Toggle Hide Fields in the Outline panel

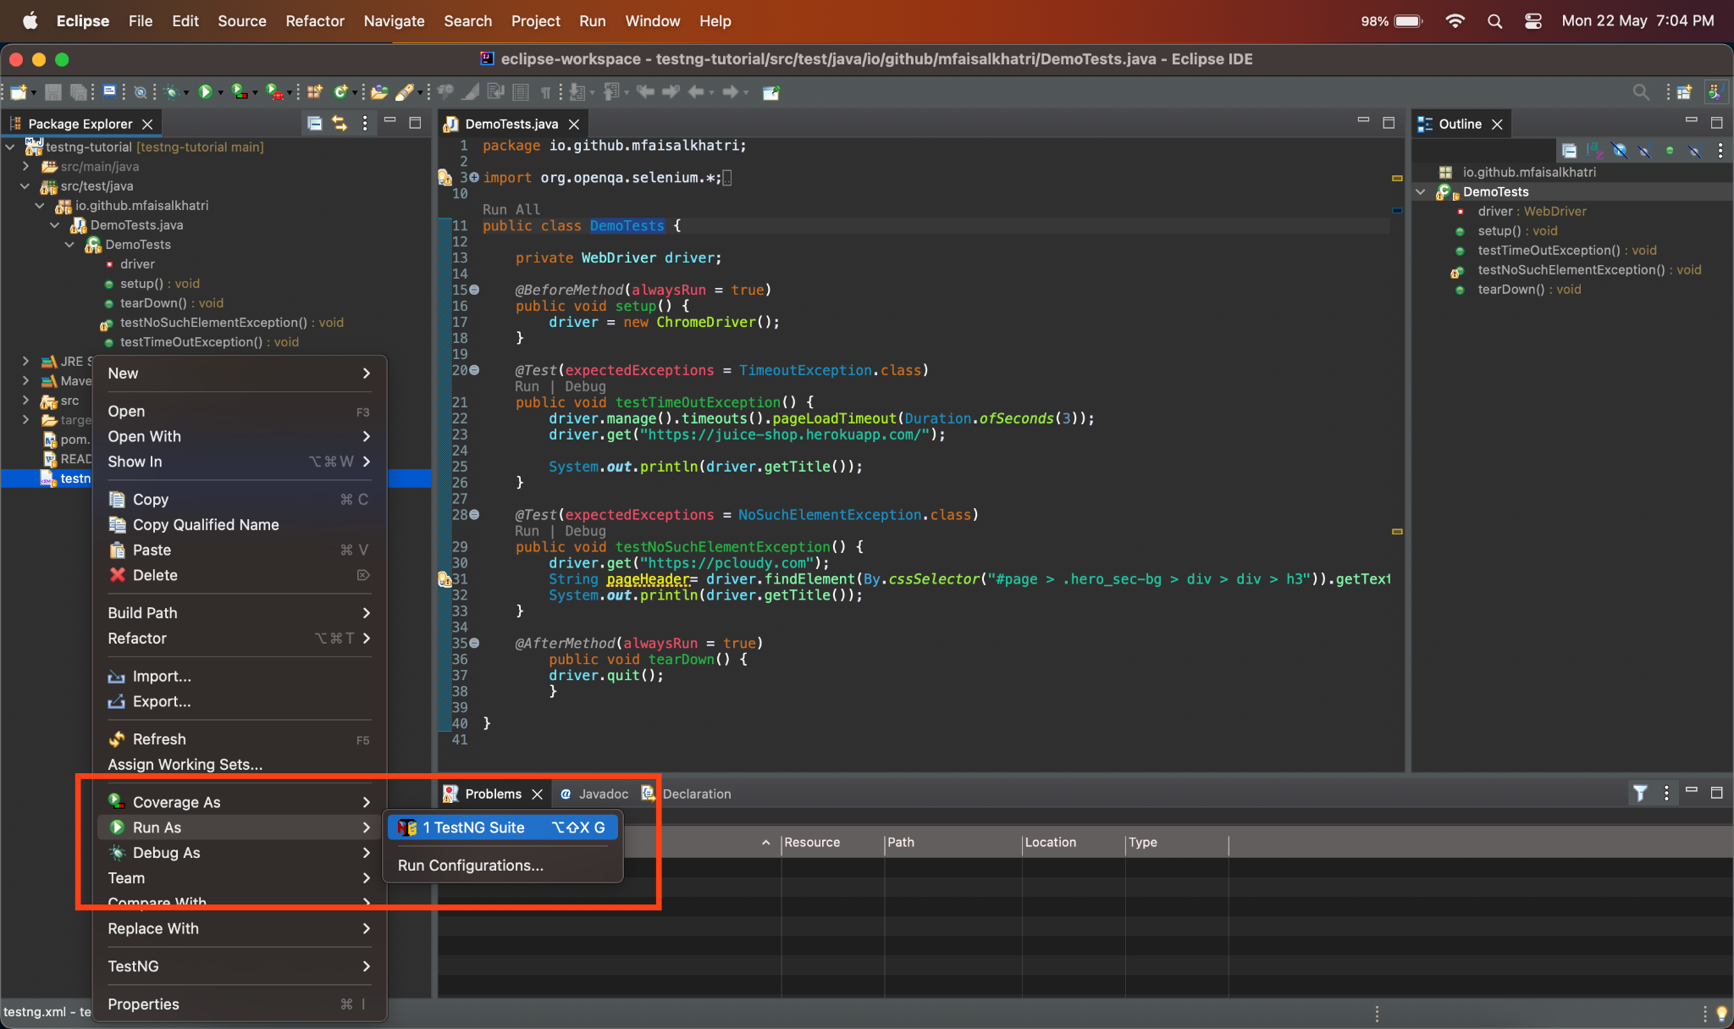click(x=1621, y=150)
